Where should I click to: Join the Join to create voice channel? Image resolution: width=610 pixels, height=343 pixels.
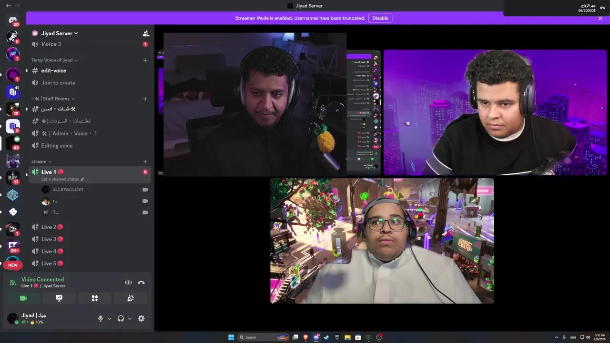click(x=90, y=82)
